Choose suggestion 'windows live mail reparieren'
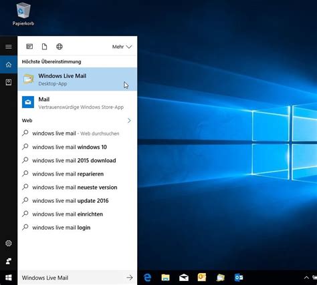This screenshot has height=285, width=317. coord(78,174)
